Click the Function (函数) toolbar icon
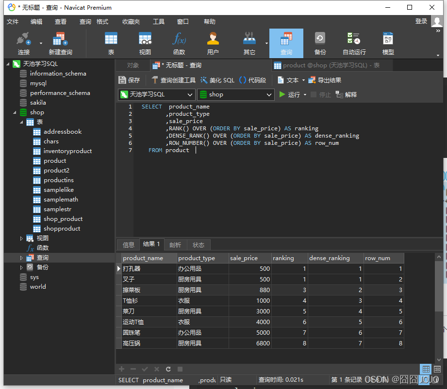 click(179, 44)
